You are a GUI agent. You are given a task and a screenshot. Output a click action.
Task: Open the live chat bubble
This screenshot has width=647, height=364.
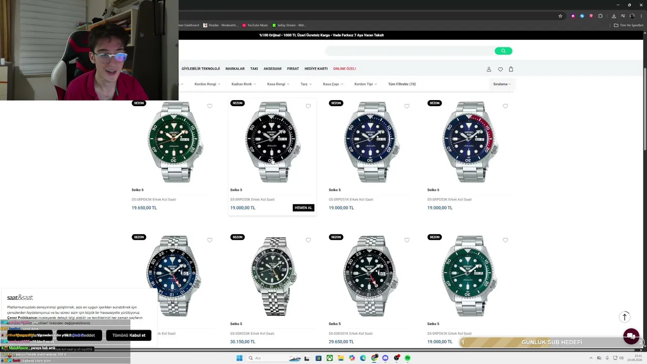631,336
